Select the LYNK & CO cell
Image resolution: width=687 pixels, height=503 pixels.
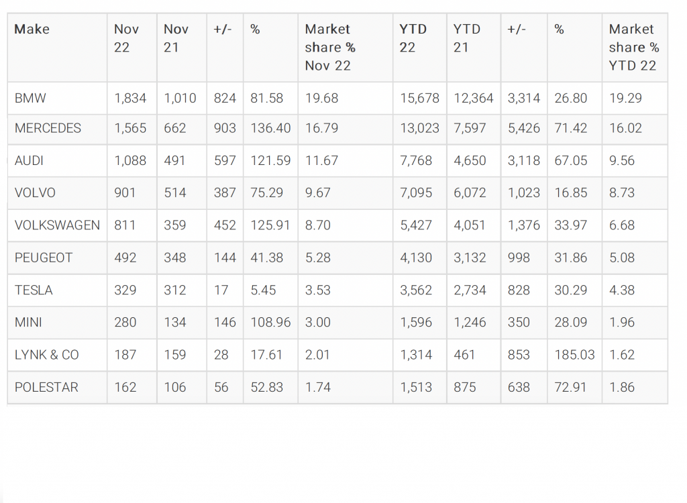46,355
